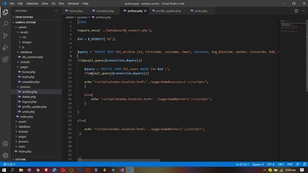Click the admin breadcrumb segment

pos(69,17)
